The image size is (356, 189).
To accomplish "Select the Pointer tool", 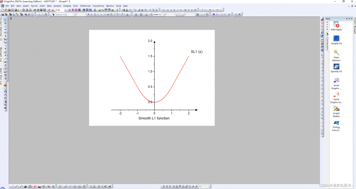I will coord(5,19).
